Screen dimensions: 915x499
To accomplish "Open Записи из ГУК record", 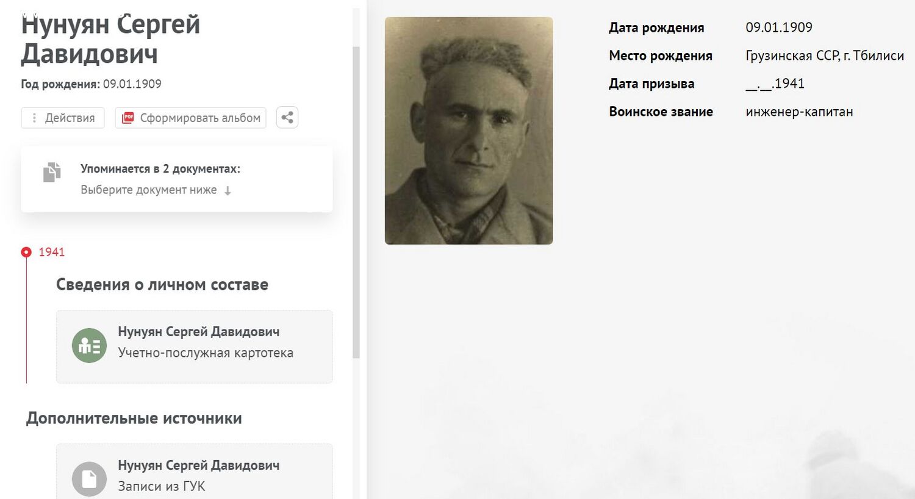I will click(195, 472).
